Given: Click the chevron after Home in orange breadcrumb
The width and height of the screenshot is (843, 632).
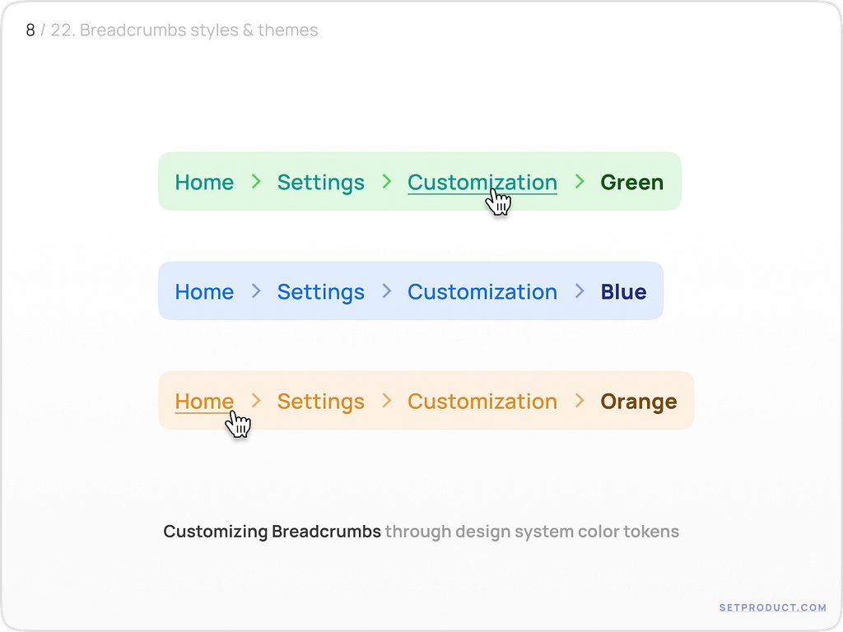Looking at the screenshot, I should pos(256,401).
